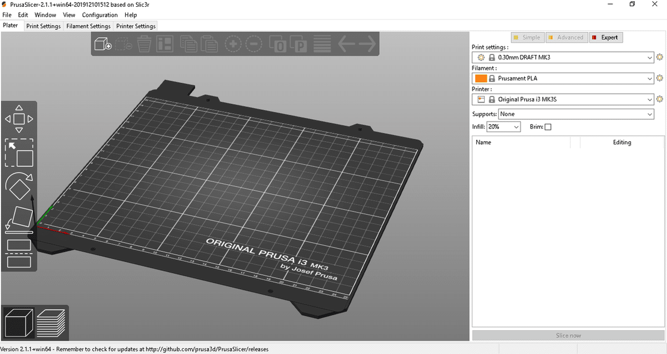Click the PrusaSlicer logo in title bar
The image size is (667, 354).
click(5, 4)
